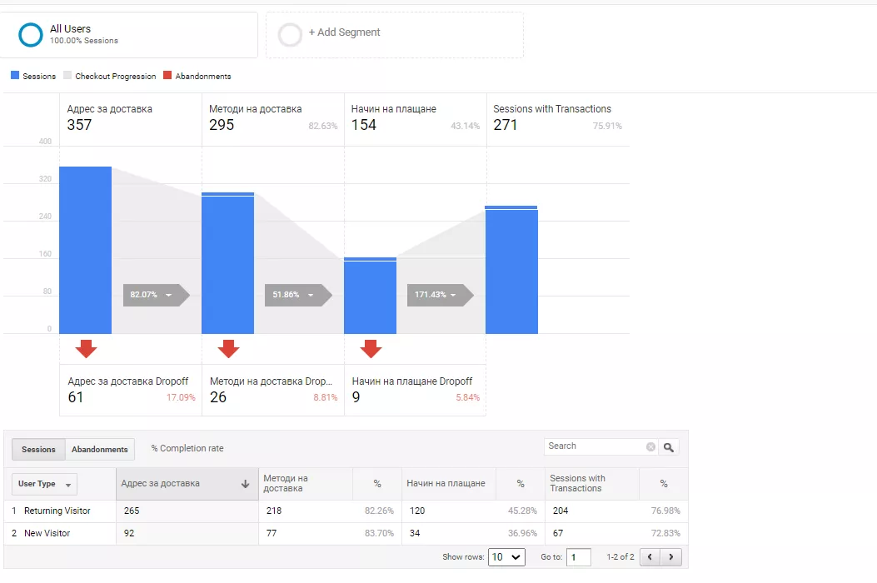Sort by Адрес за доставка column arrow
The height and width of the screenshot is (583, 877).
[245, 484]
